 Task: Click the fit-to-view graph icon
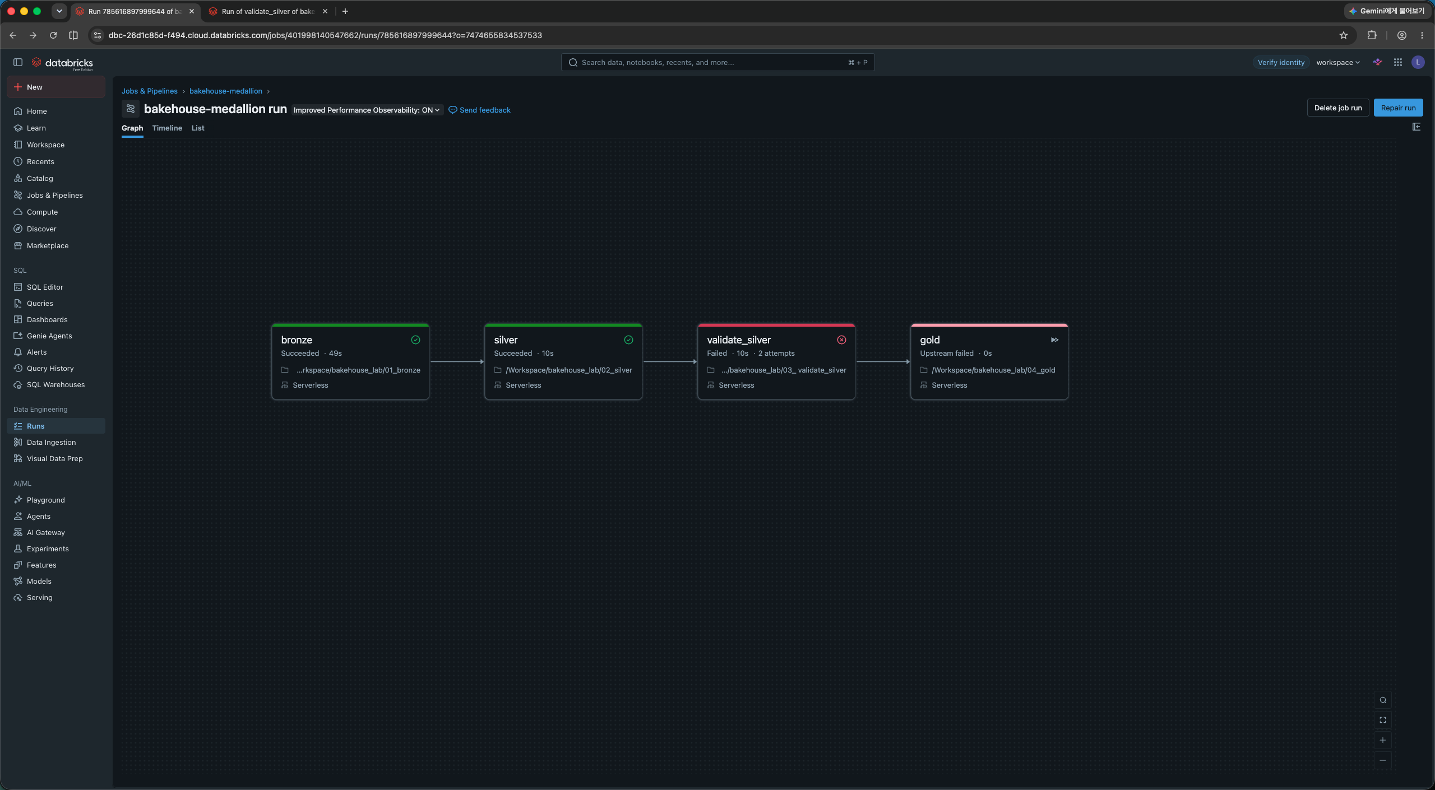tap(1383, 720)
